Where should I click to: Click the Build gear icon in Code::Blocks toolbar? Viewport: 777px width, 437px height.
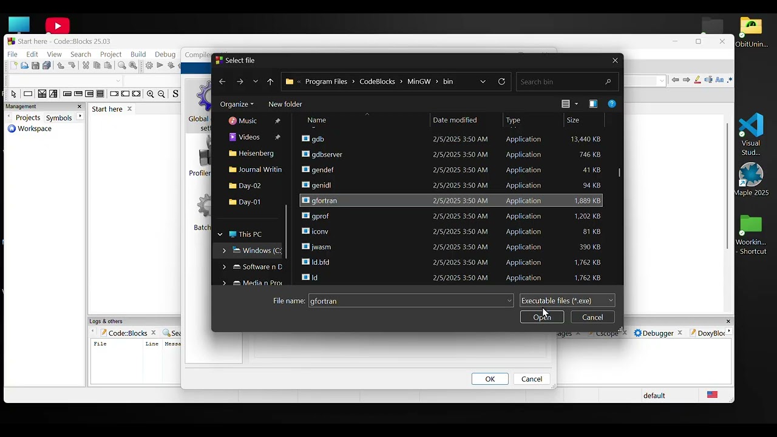[x=149, y=66]
